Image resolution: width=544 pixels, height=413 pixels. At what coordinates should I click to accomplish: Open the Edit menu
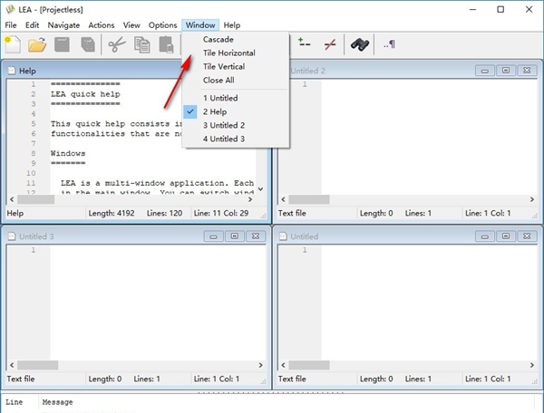click(33, 25)
